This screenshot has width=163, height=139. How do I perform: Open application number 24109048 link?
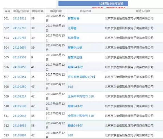tap(20, 116)
